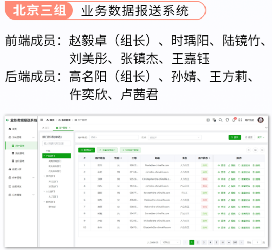
Task: Click edit link in Maria@e-chinalife.com row
Action: [232, 165]
